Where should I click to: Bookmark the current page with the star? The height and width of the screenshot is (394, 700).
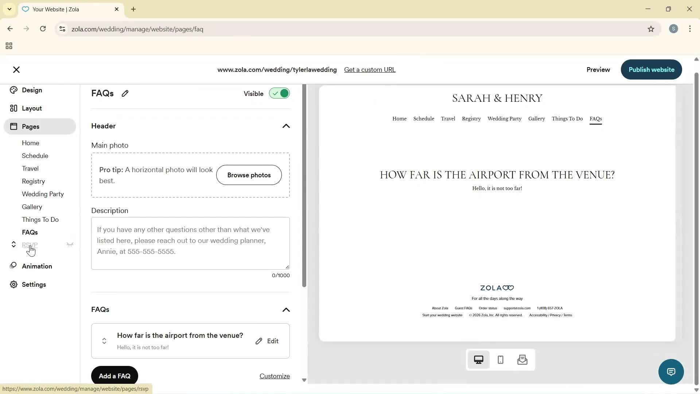pyautogui.click(x=651, y=29)
